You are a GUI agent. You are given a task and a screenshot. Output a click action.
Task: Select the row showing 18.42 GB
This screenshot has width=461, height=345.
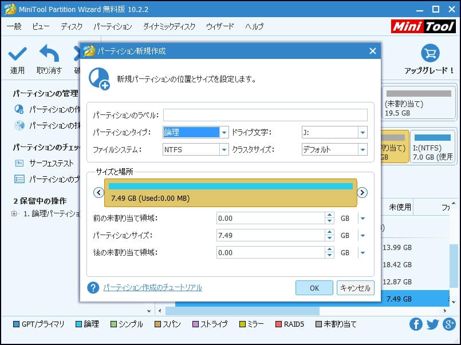[x=415, y=264]
